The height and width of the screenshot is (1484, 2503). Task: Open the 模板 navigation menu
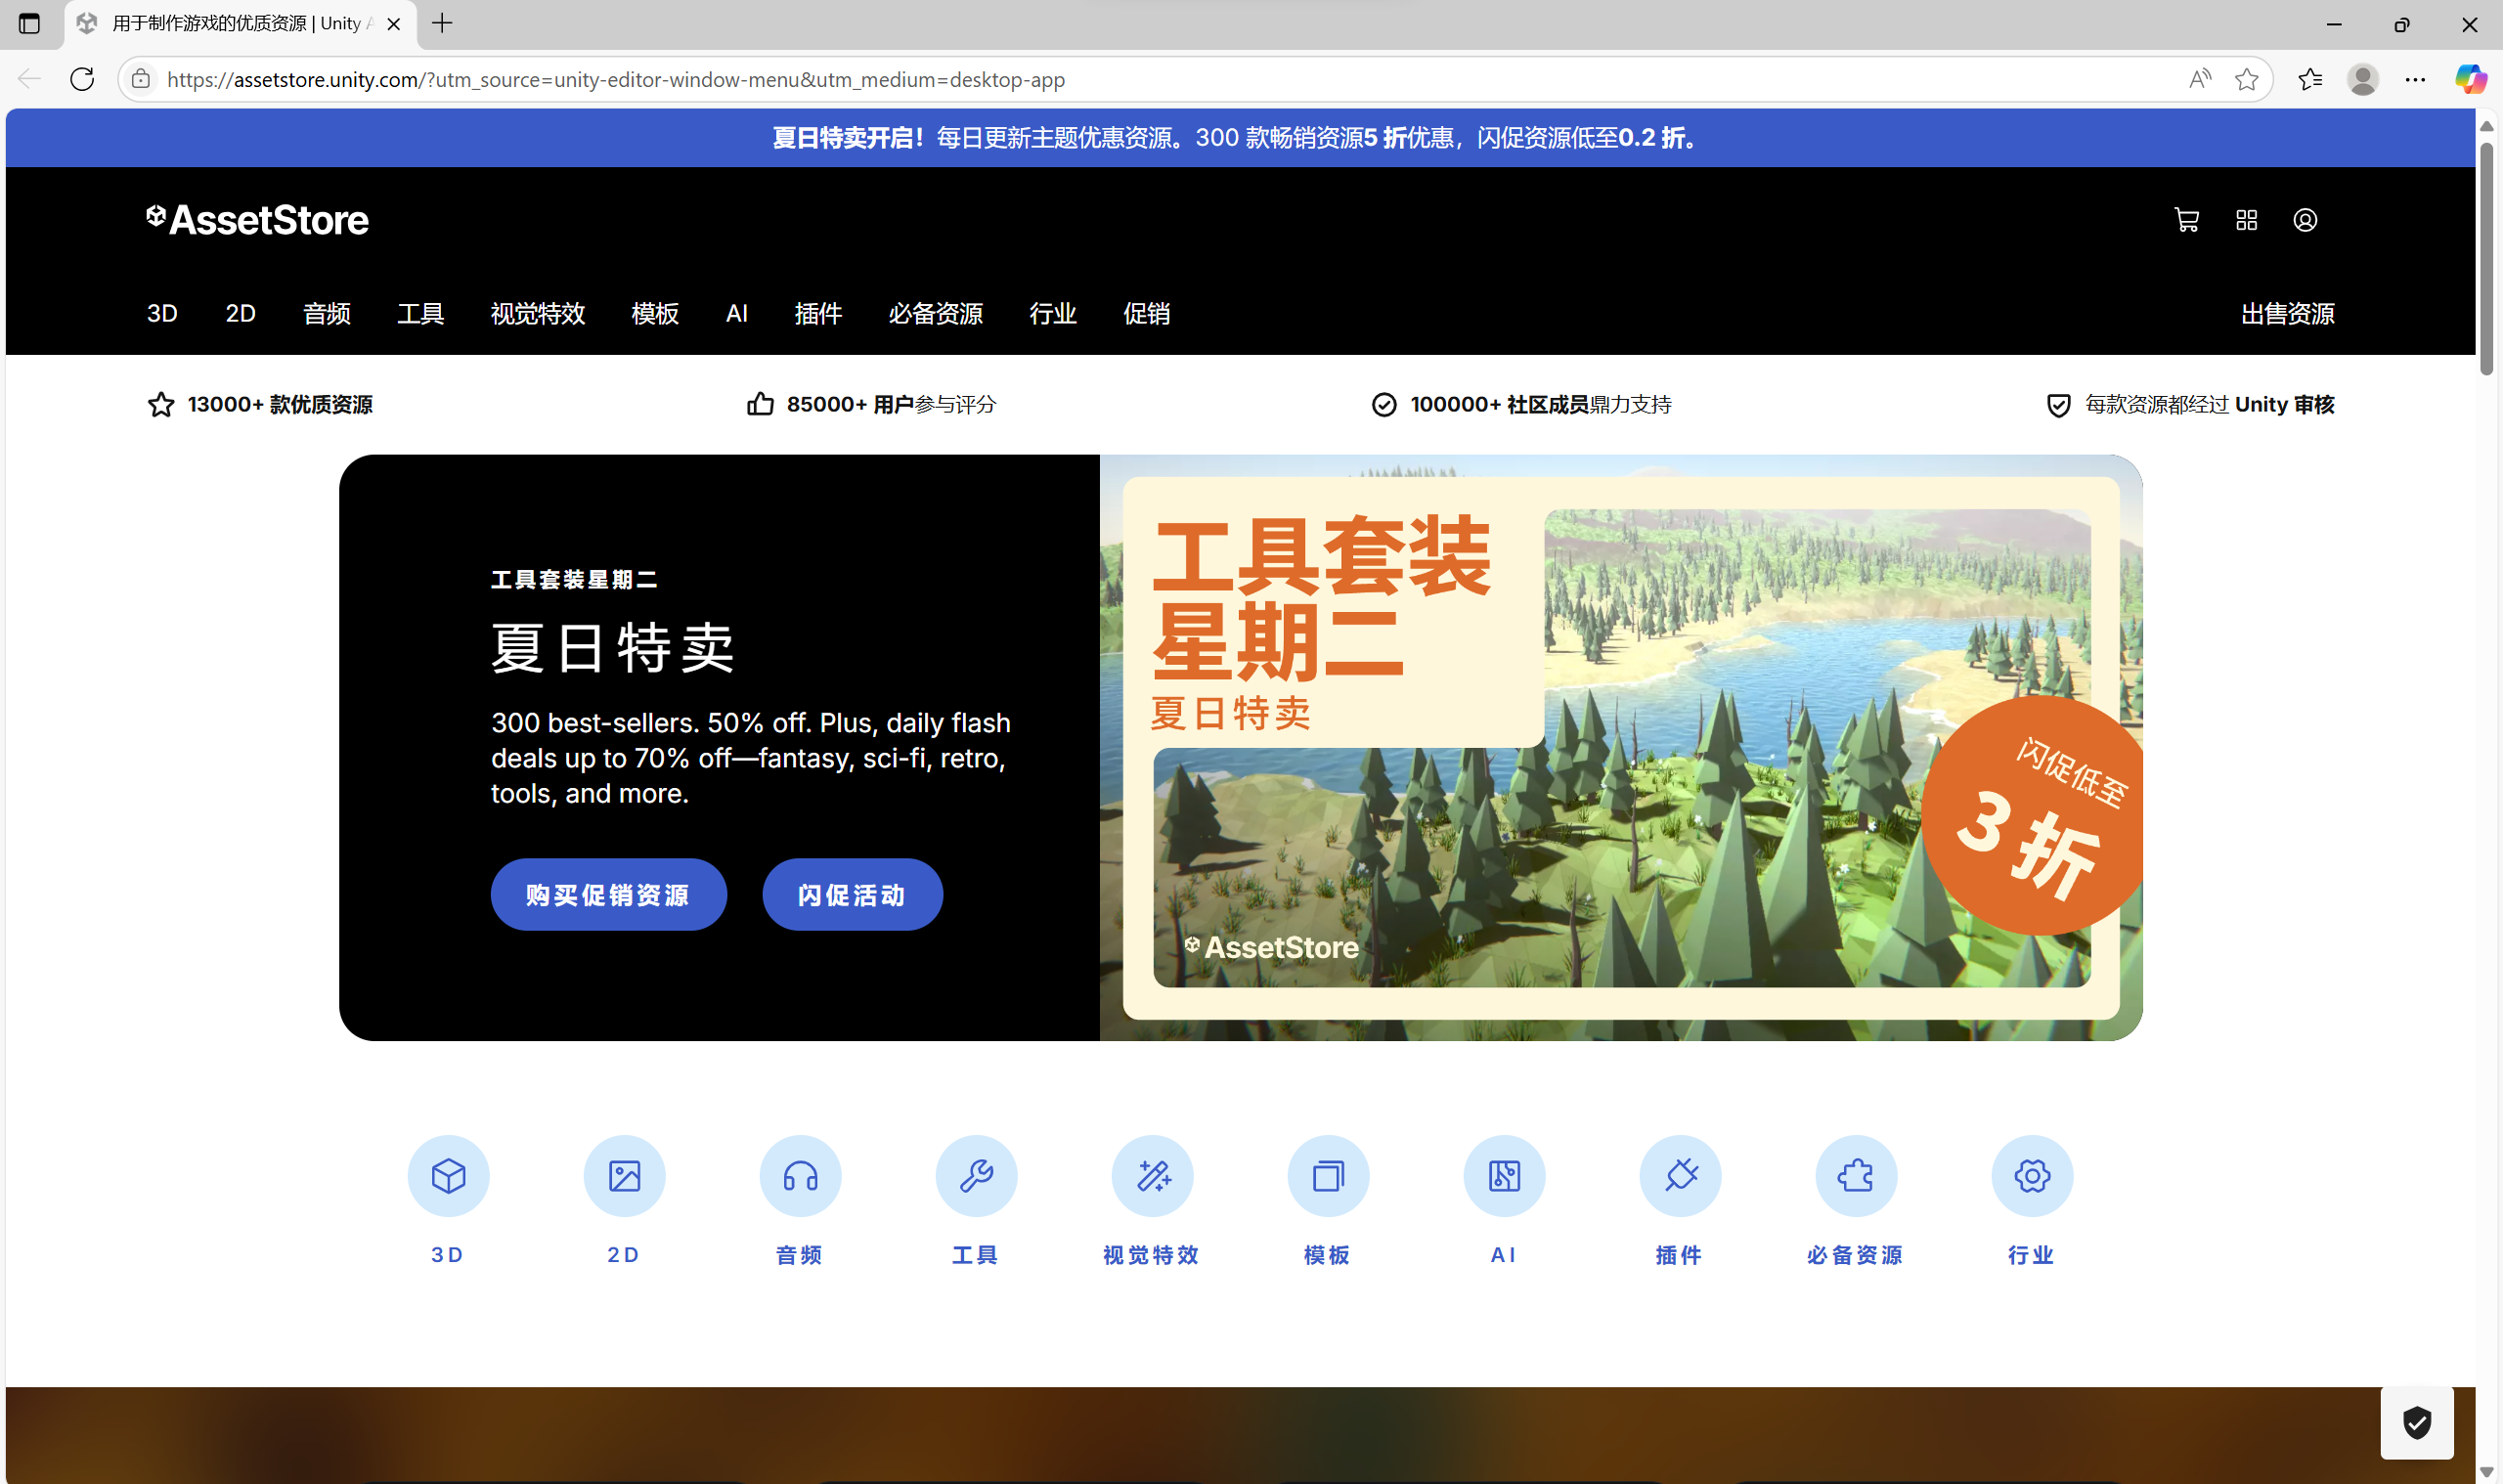655,314
